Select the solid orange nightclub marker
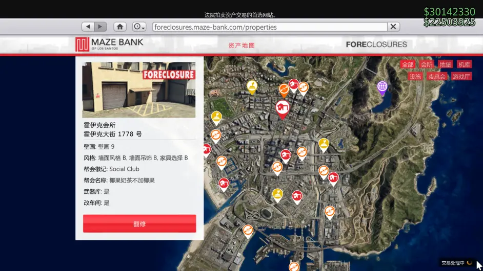Image resolution: width=483 pixels, height=271 pixels. 284,91
